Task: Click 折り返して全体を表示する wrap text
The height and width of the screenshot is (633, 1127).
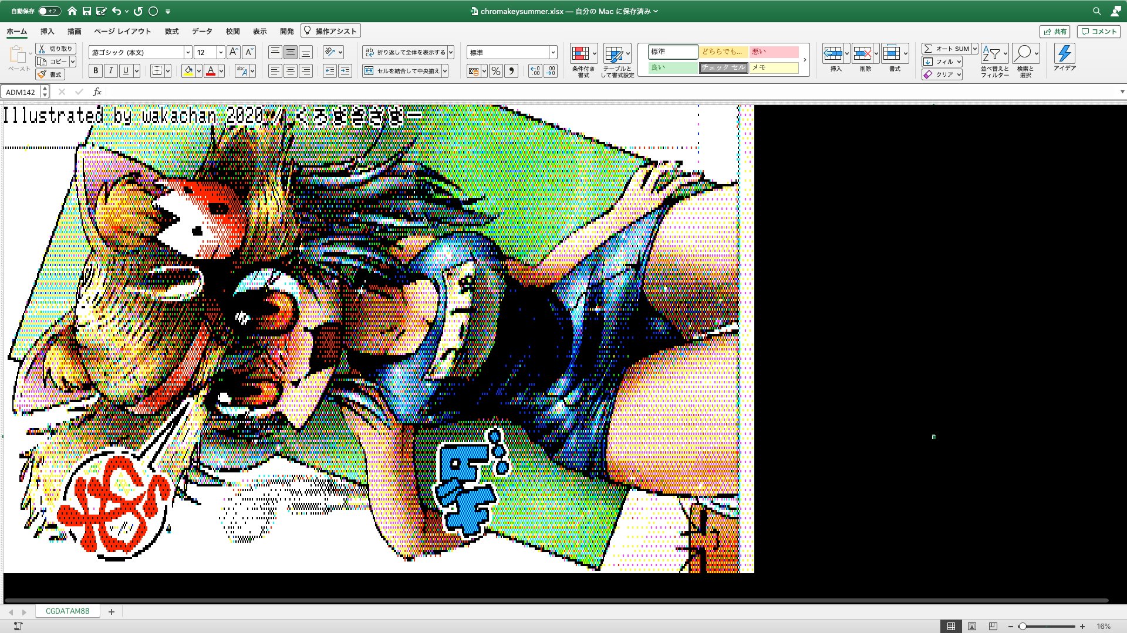Action: click(405, 52)
